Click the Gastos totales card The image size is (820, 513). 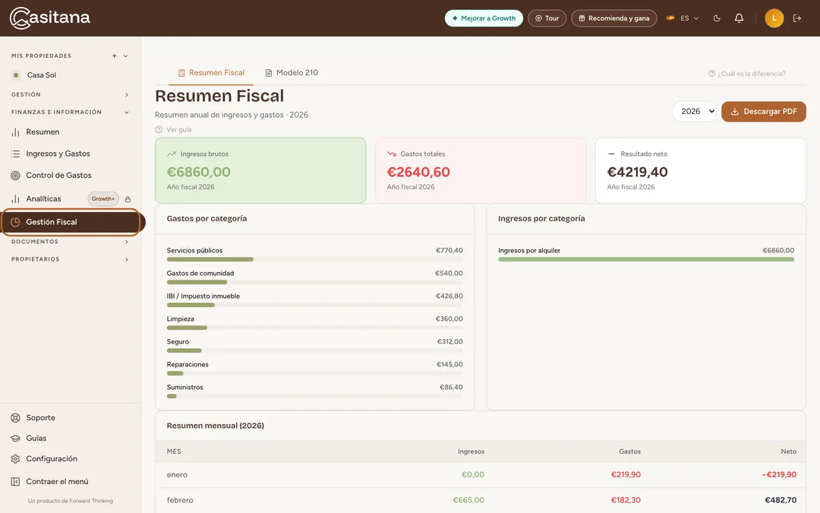click(x=480, y=170)
